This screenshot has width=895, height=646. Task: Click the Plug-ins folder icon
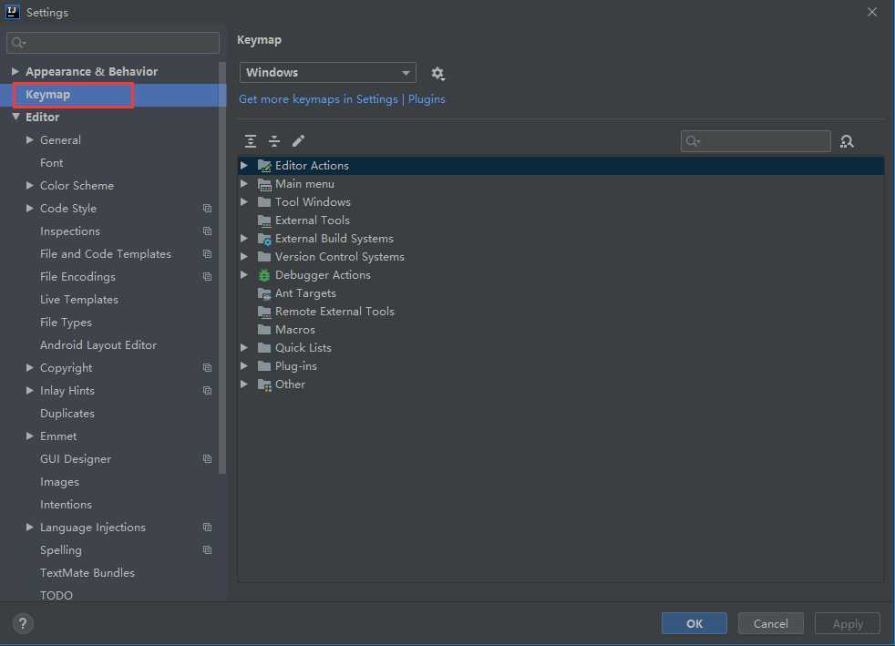pyautogui.click(x=264, y=366)
